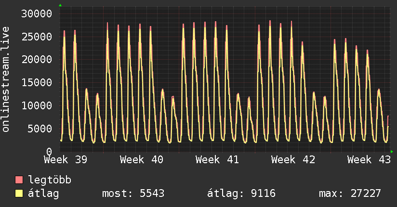Viewport: 397px width, 207px height.
Task: Click the green arrow at x-axis end
Action: click(x=392, y=152)
